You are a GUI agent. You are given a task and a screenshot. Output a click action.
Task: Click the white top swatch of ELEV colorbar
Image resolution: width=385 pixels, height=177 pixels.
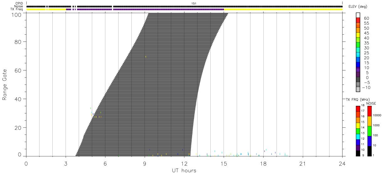(358, 15)
